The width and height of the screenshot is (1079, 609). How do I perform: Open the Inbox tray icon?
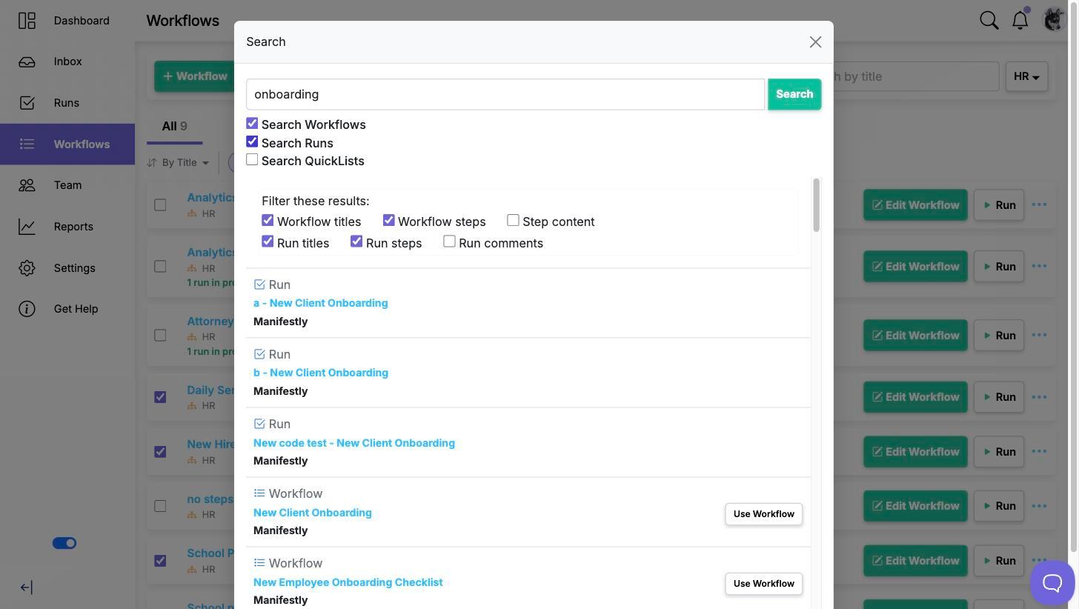(27, 61)
